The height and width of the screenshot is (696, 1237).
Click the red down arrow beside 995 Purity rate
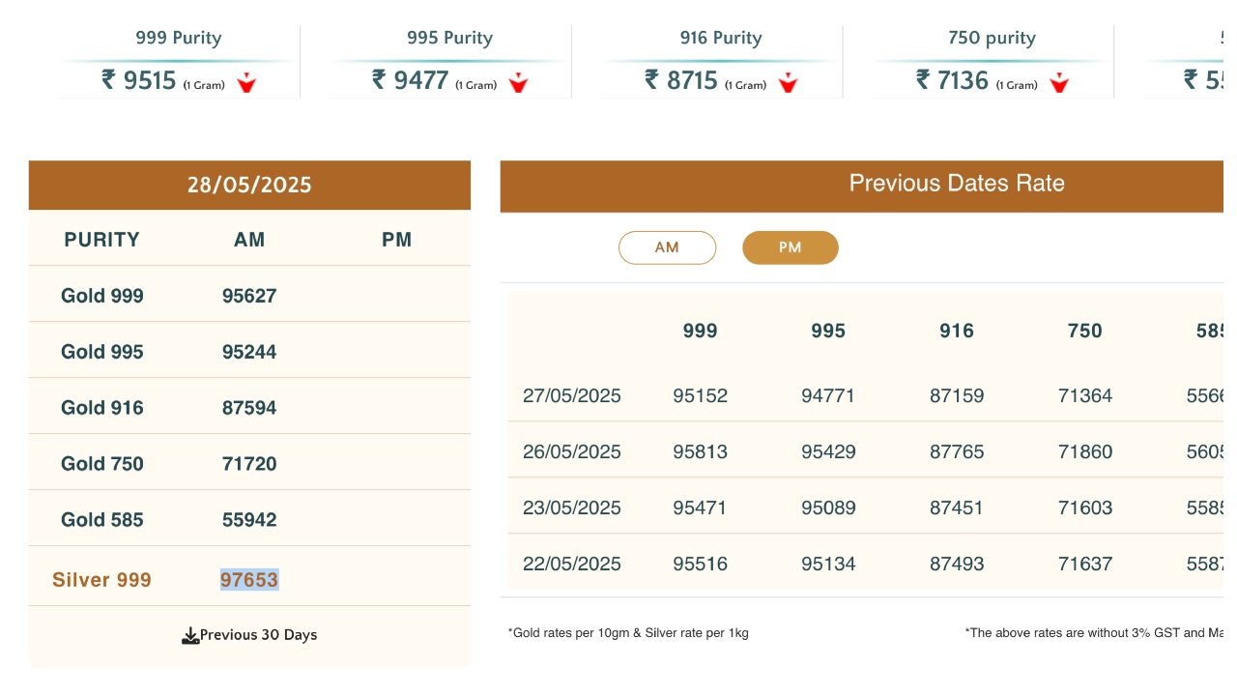click(x=519, y=83)
